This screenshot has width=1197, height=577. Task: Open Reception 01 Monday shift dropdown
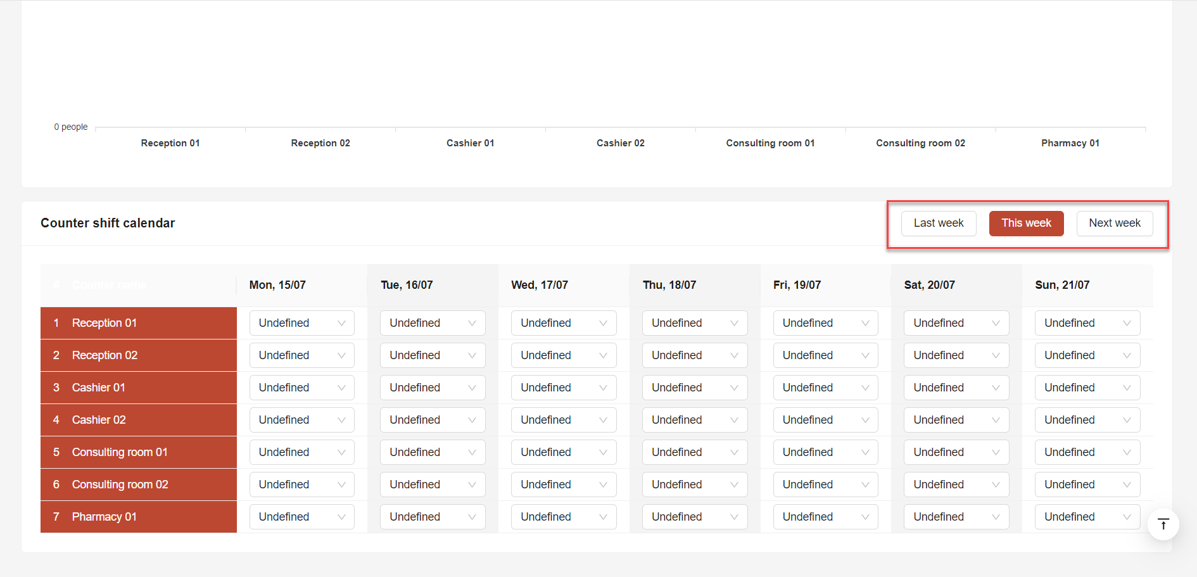point(301,323)
